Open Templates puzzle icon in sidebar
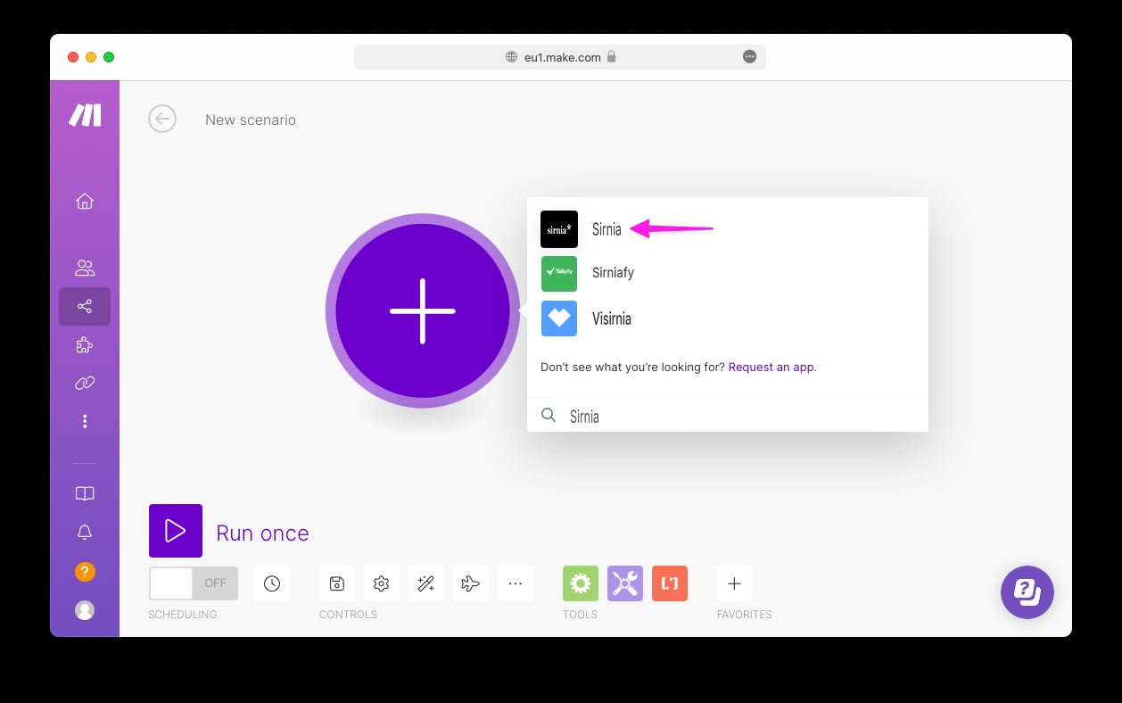 [x=85, y=345]
